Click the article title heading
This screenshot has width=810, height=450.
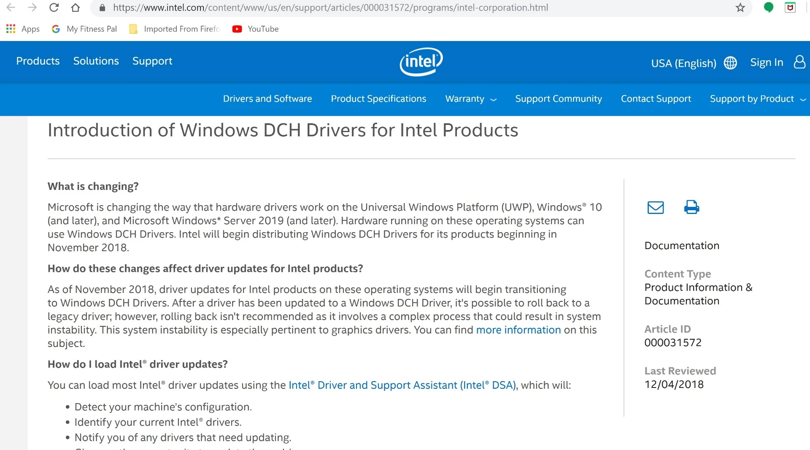click(283, 130)
